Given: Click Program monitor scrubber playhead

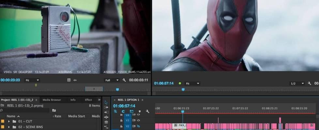Looking at the screenshot, I should click(183, 89).
